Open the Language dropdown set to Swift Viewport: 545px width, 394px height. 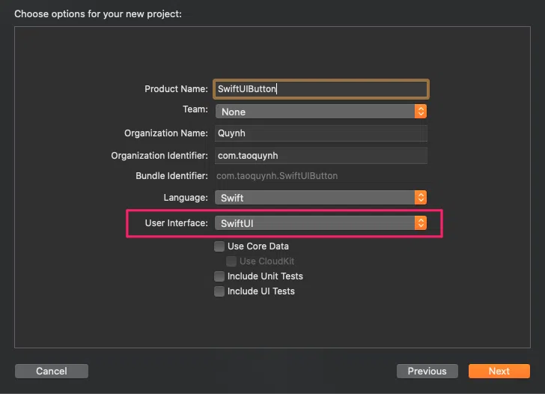[321, 198]
